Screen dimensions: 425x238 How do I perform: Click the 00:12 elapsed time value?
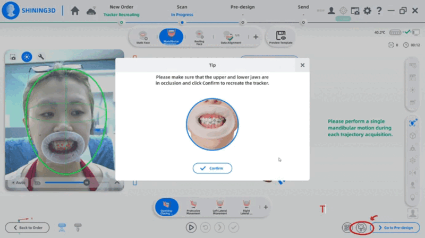pyautogui.click(x=415, y=45)
